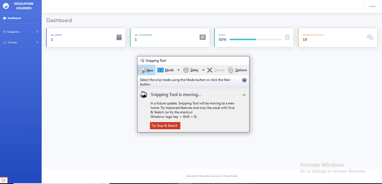
Task: Click the ALL CATEGORIES label
Action: click(x=144, y=35)
